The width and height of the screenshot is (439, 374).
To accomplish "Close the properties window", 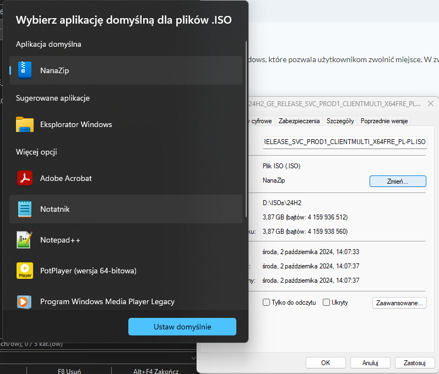I will click(x=430, y=103).
